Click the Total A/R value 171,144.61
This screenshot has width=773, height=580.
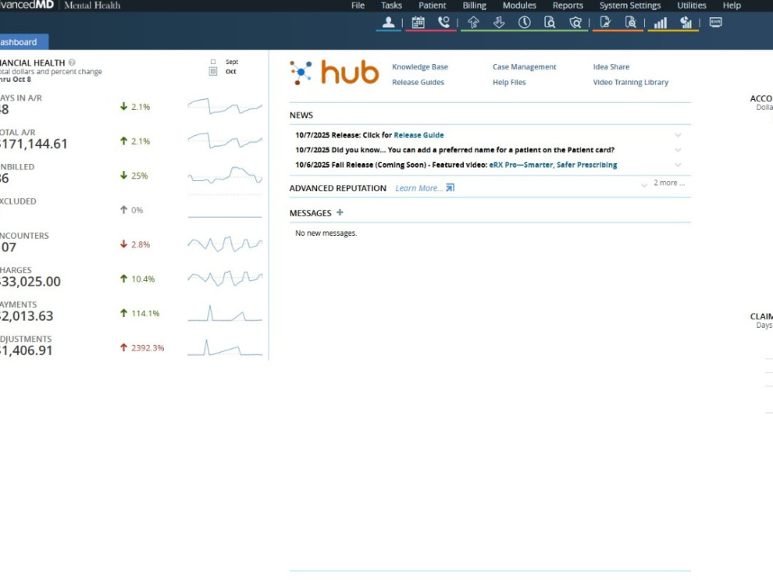click(33, 144)
